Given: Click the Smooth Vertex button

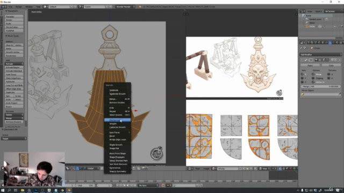Looking at the screenshot, I should coord(14,53).
